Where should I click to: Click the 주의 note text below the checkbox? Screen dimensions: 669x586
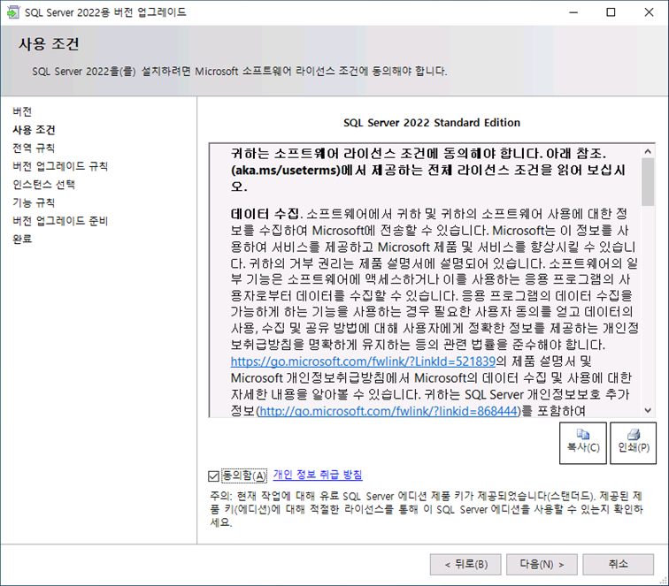coord(427,509)
